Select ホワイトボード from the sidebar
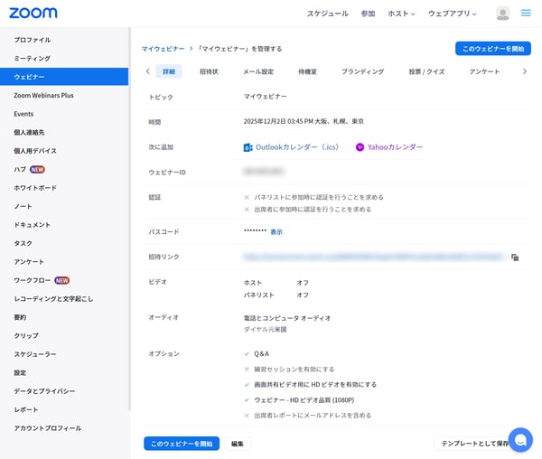542x459 pixels. click(x=35, y=188)
